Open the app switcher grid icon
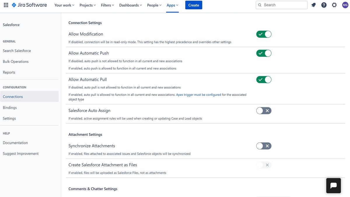Image resolution: width=350 pixels, height=197 pixels. [6, 5]
